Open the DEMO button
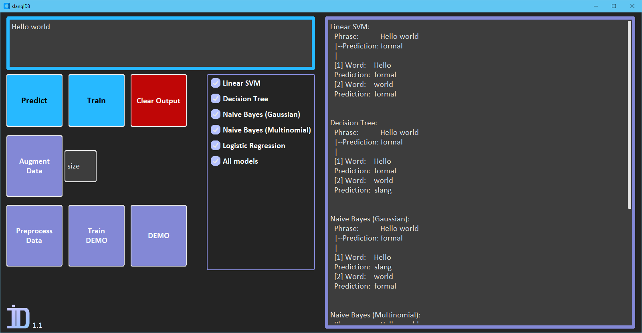The image size is (642, 333). 159,236
